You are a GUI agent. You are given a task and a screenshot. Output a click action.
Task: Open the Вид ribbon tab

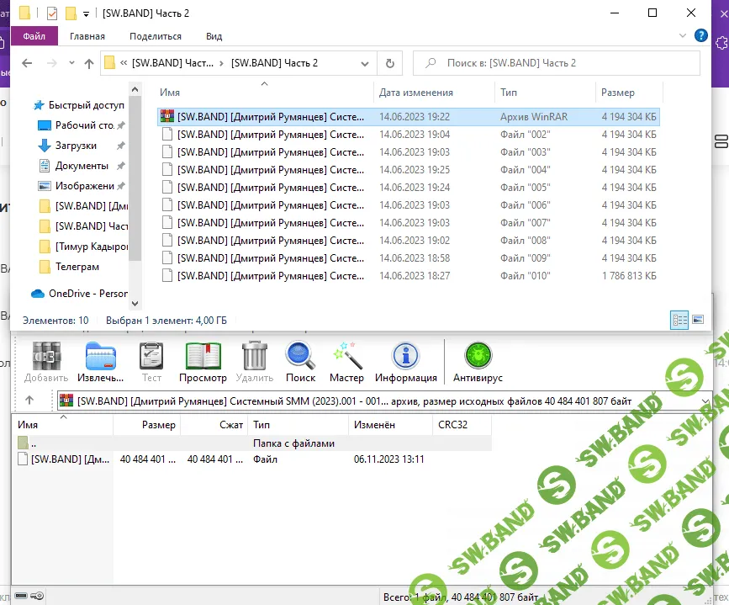(214, 36)
